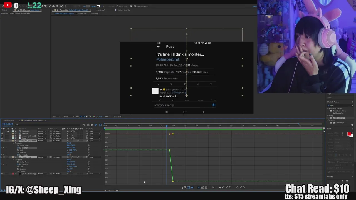Image resolution: width=356 pixels, height=200 pixels.
Task: Toggle motion blur switch in timeline header
Action: [x=95, y=125]
